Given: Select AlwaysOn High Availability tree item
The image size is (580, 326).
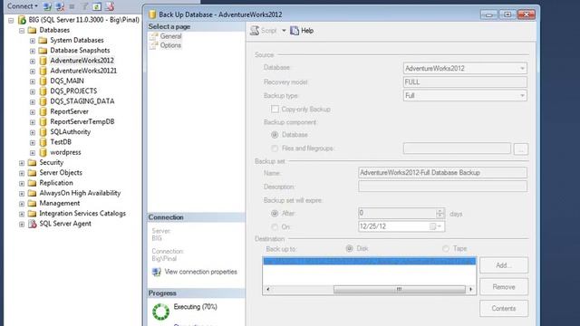Looking at the screenshot, I should tap(80, 193).
